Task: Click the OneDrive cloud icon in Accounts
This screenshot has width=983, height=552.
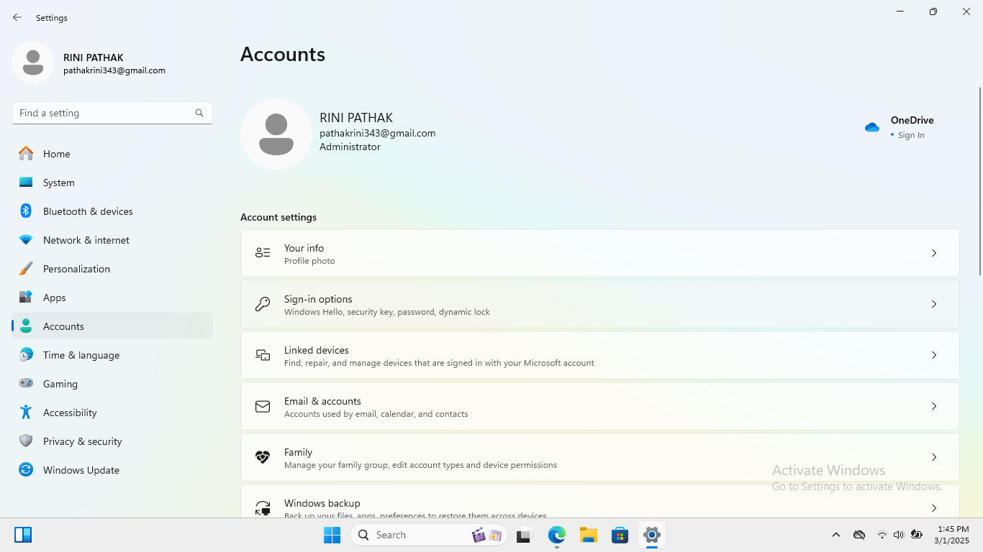Action: (872, 127)
